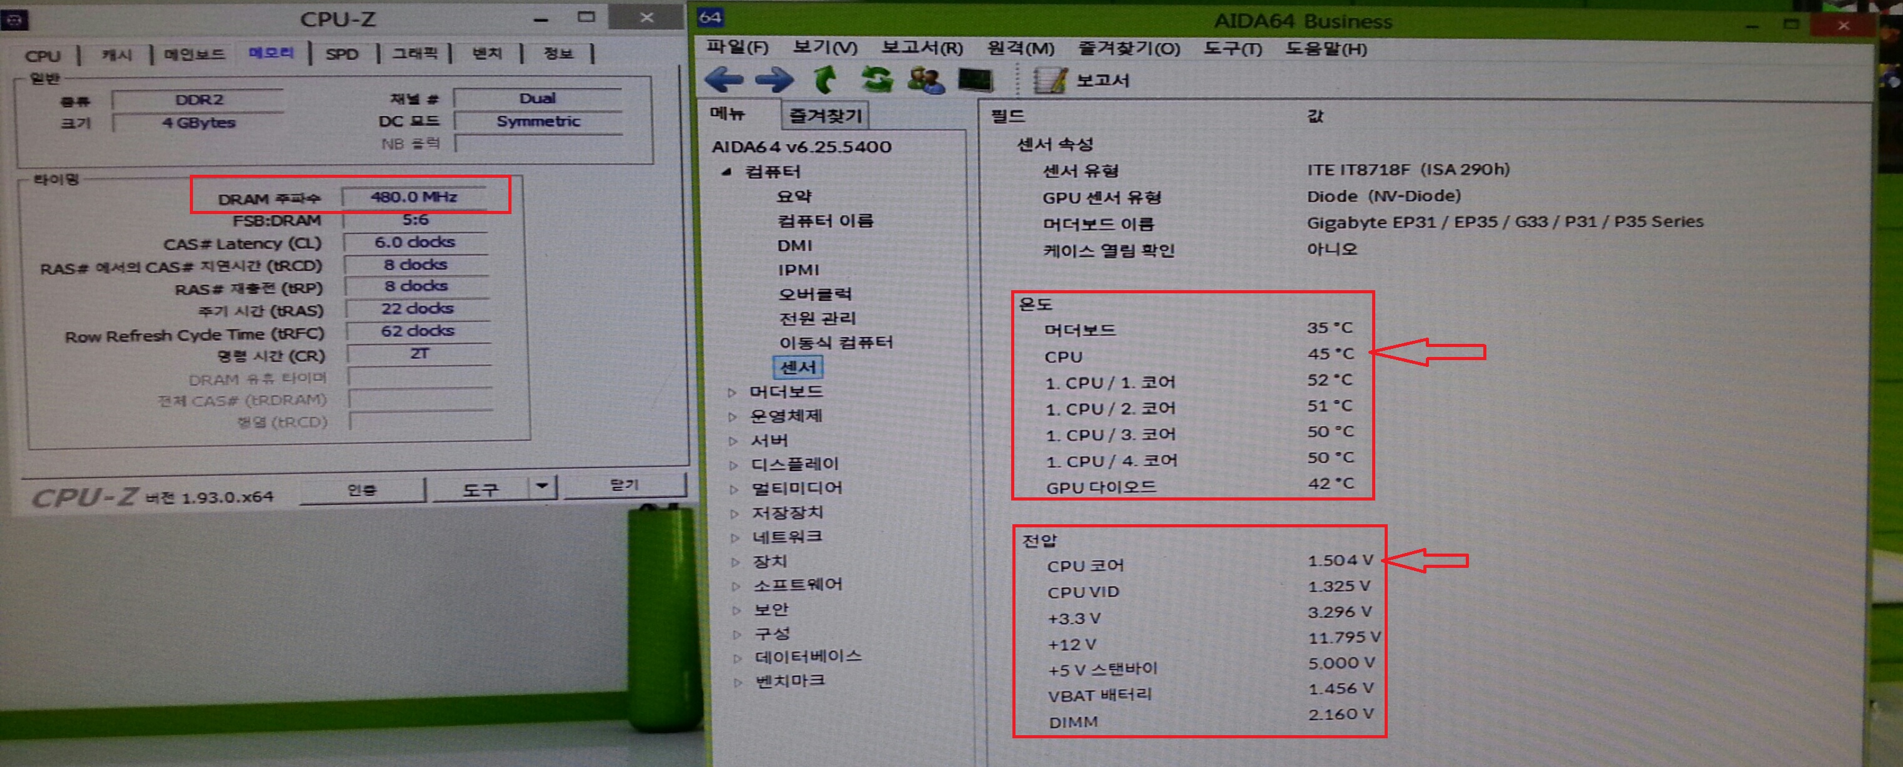Select IPMI in the AIDA64 tree

point(798,270)
